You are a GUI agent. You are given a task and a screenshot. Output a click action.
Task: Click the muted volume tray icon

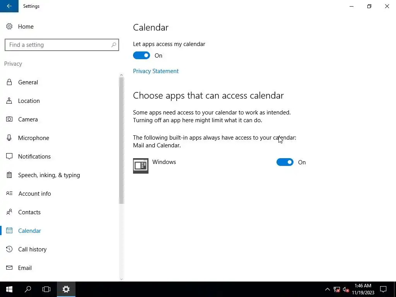coord(346,289)
